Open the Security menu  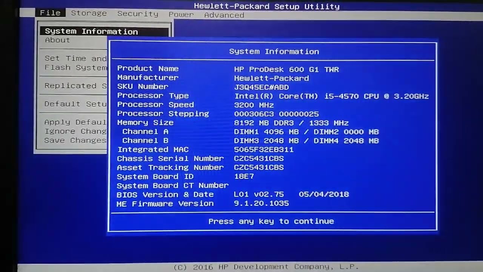138,14
